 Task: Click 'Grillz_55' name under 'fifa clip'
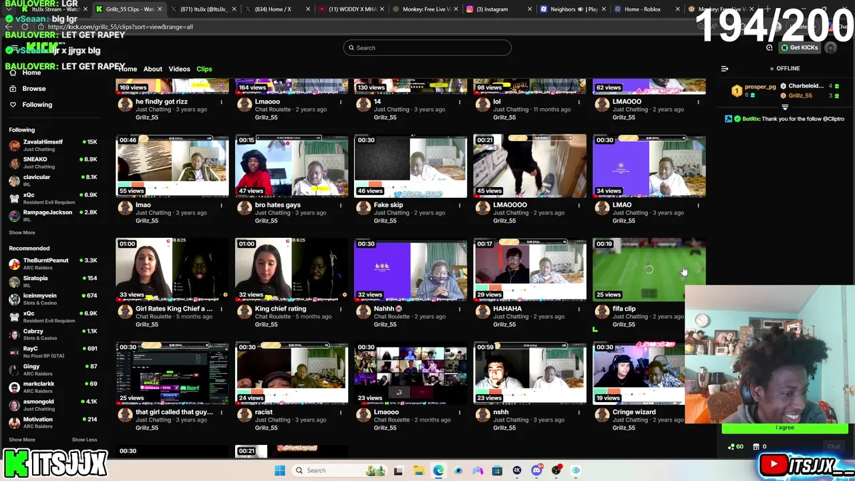point(623,325)
